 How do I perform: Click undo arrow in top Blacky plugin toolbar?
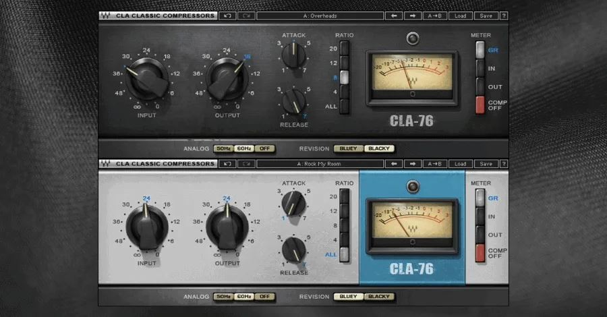(228, 16)
